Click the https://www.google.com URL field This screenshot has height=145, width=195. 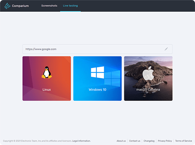[x=97, y=49]
